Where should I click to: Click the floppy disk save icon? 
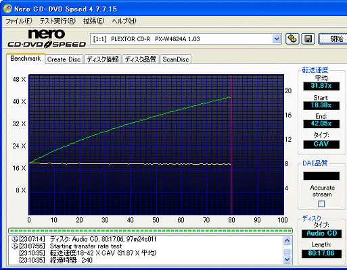308,38
